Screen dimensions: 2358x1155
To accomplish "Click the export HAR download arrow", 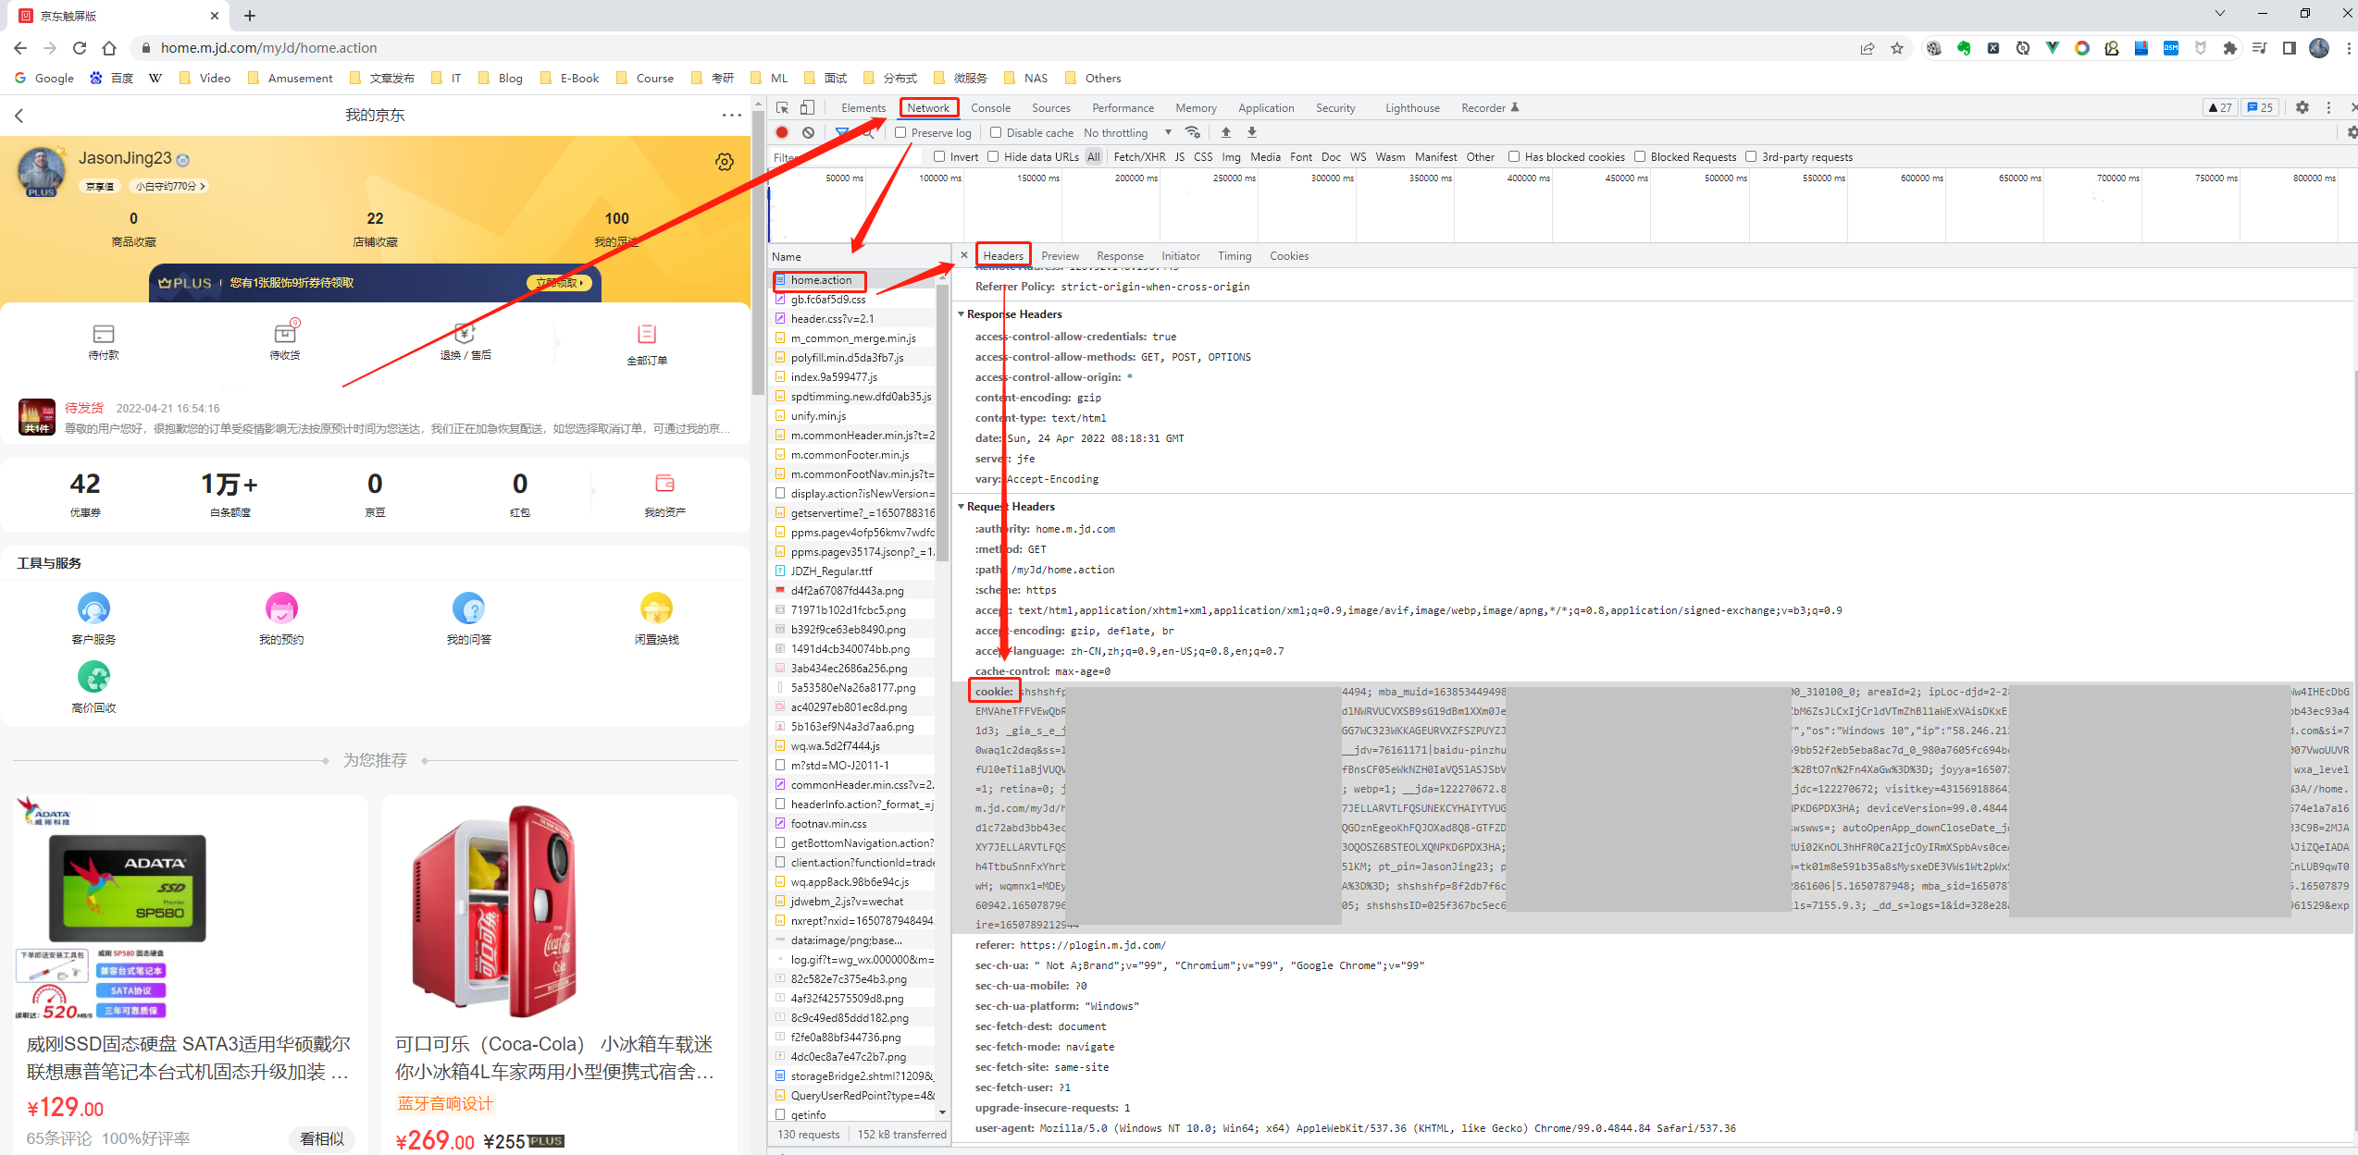I will (1252, 132).
